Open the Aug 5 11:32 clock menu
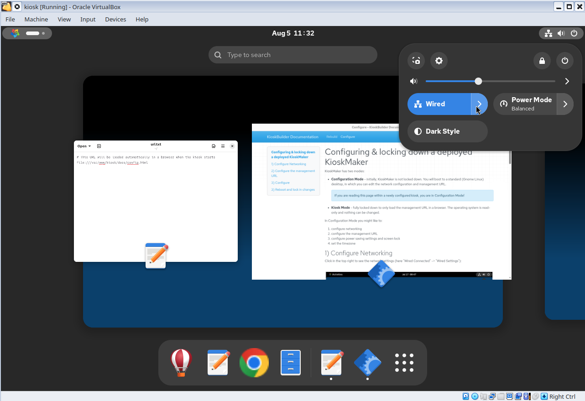Viewport: 585px width, 401px height. [293, 33]
